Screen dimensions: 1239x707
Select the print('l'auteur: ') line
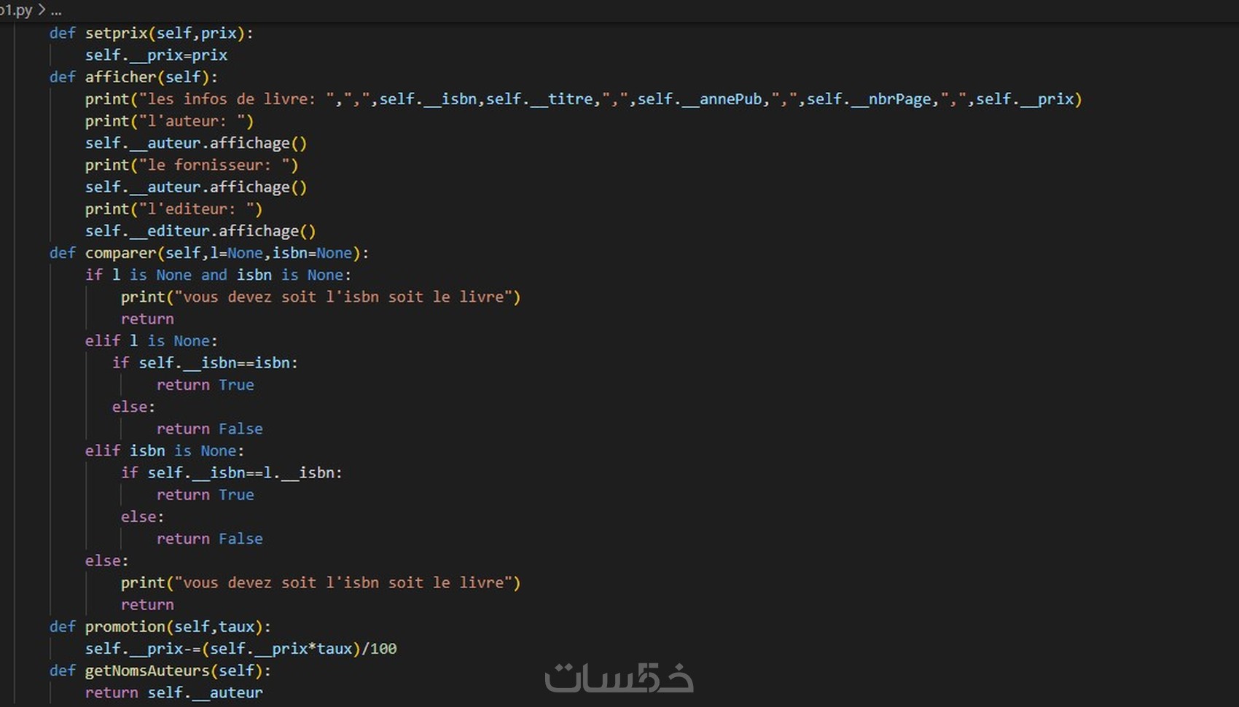[169, 121]
